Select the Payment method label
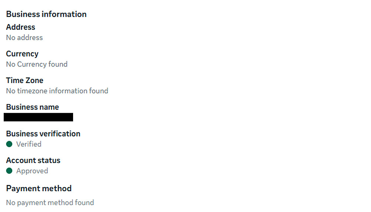Screen dimensions: 371x212 click(x=39, y=189)
